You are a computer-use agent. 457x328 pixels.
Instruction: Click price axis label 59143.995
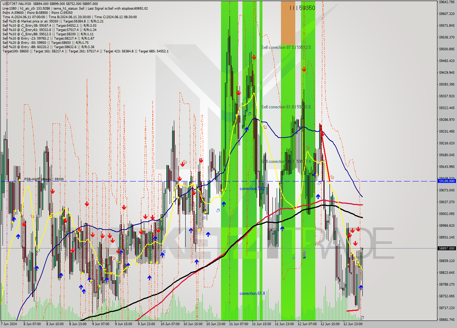tap(447, 166)
